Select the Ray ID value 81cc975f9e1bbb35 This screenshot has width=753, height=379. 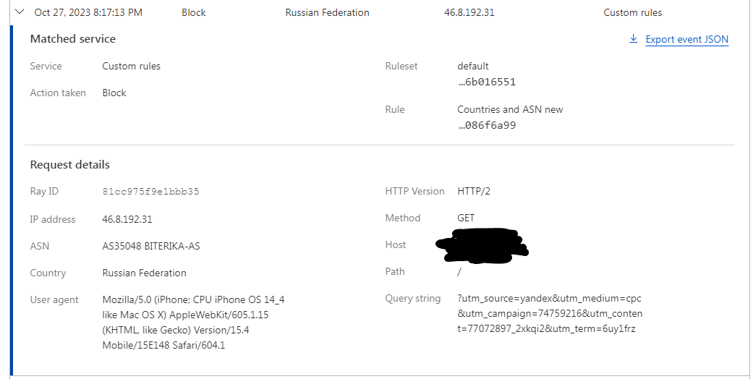point(150,192)
